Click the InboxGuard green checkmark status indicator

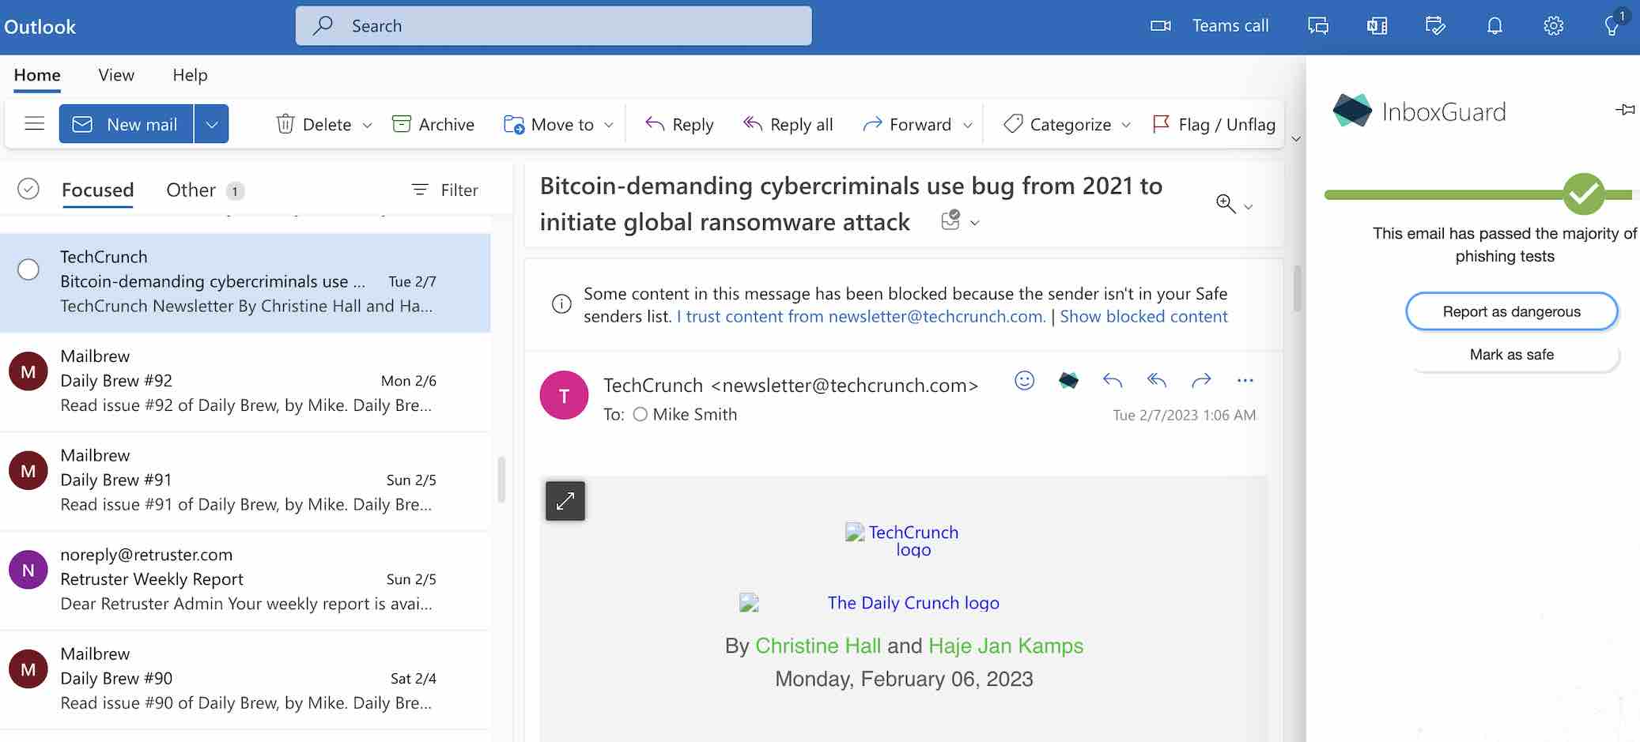click(1583, 194)
